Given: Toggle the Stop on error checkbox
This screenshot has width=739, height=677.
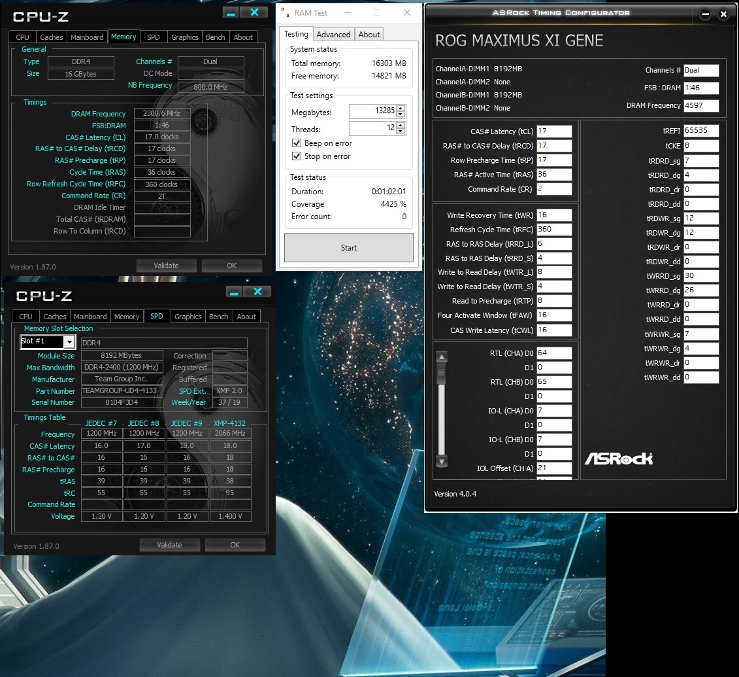Looking at the screenshot, I should tap(297, 156).
